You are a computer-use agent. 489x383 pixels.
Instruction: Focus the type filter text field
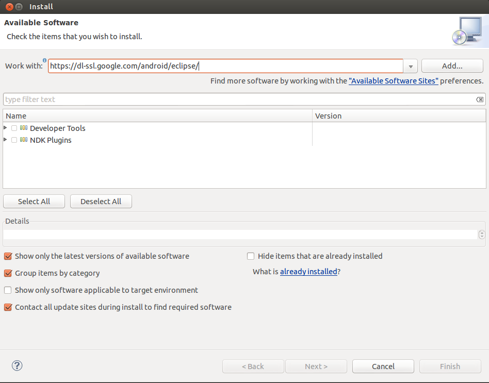tap(237, 99)
